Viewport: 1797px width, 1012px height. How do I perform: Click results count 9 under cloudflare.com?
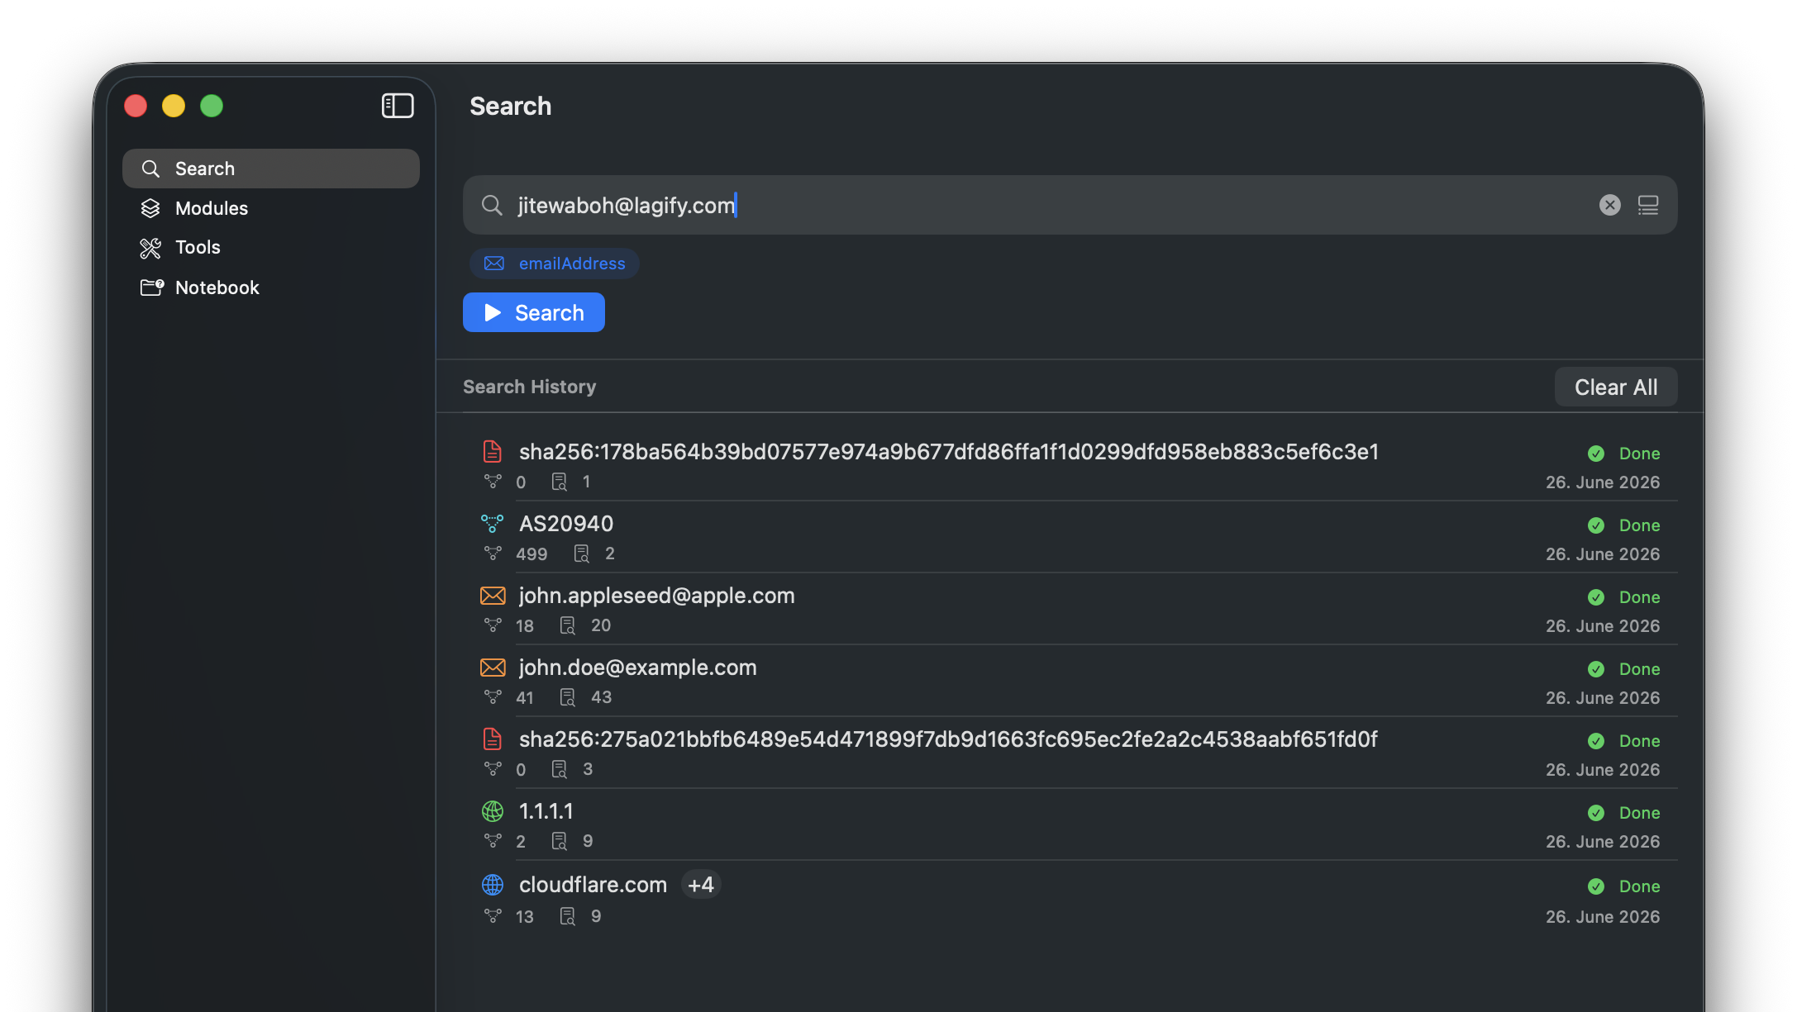tap(596, 916)
